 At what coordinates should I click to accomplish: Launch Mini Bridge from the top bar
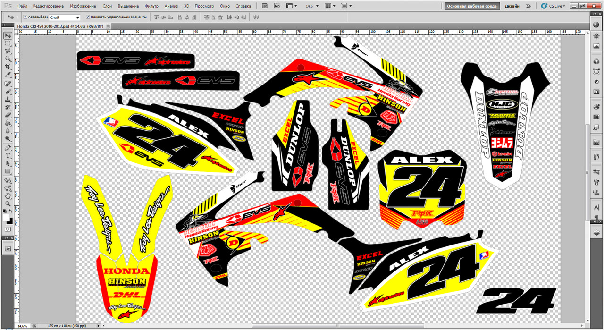(x=277, y=6)
